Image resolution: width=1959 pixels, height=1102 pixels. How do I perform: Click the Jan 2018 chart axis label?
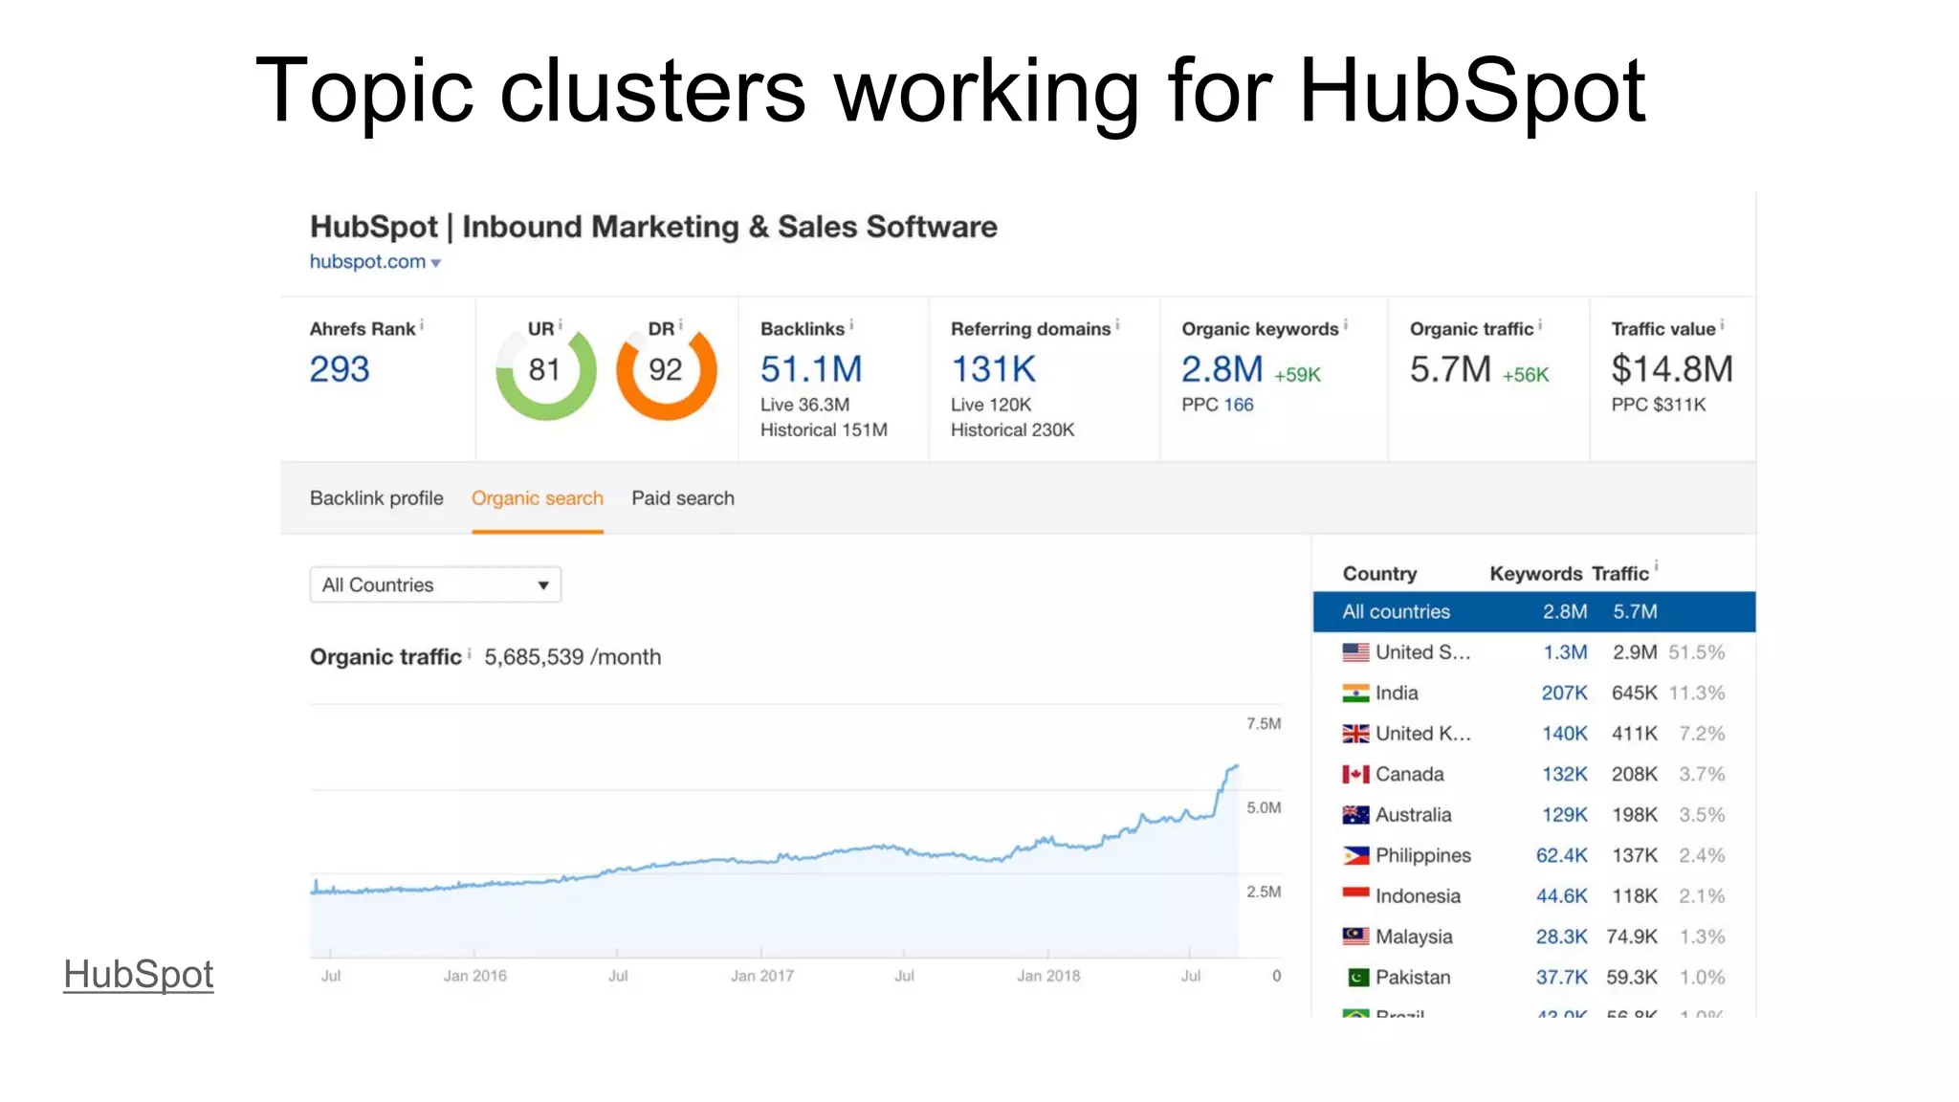(1048, 976)
